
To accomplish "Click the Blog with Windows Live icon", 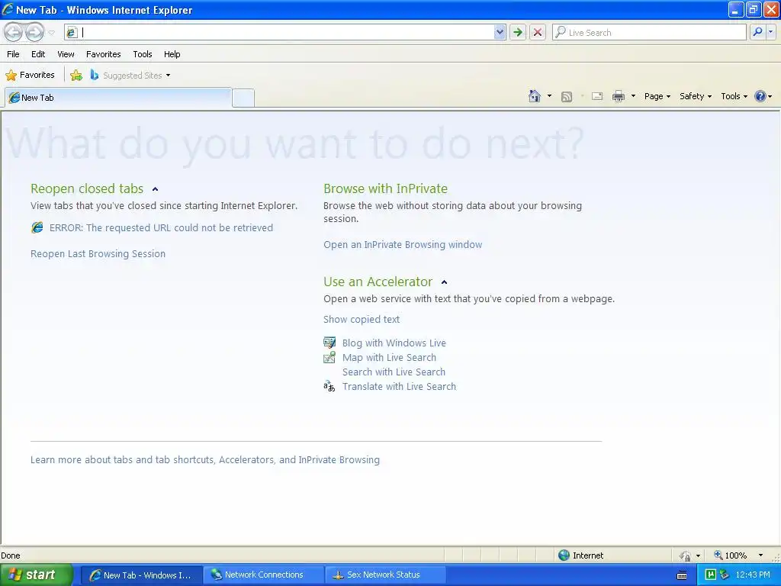I will 329,343.
